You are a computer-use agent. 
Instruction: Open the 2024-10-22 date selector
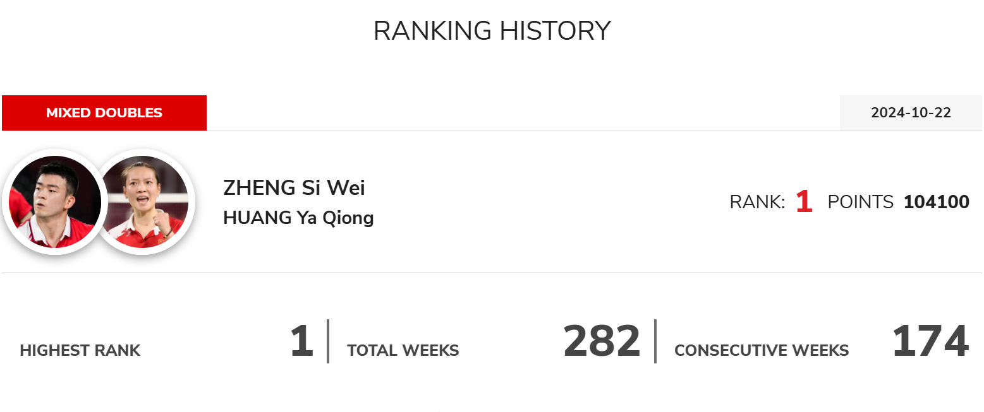point(911,113)
